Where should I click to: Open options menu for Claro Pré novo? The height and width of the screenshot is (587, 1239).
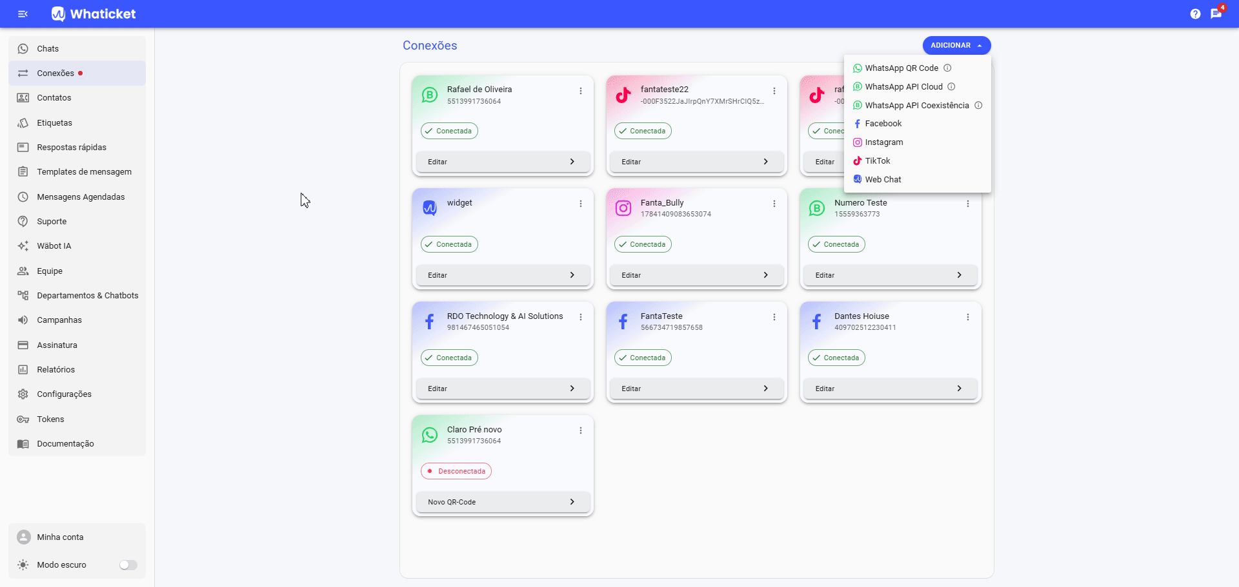pos(581,430)
